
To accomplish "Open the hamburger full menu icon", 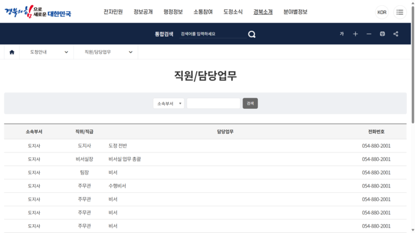I will click(x=400, y=12).
